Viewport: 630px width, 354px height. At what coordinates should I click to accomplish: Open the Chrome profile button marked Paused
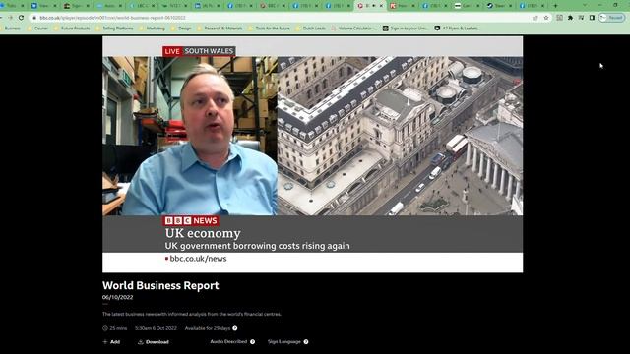click(x=611, y=18)
